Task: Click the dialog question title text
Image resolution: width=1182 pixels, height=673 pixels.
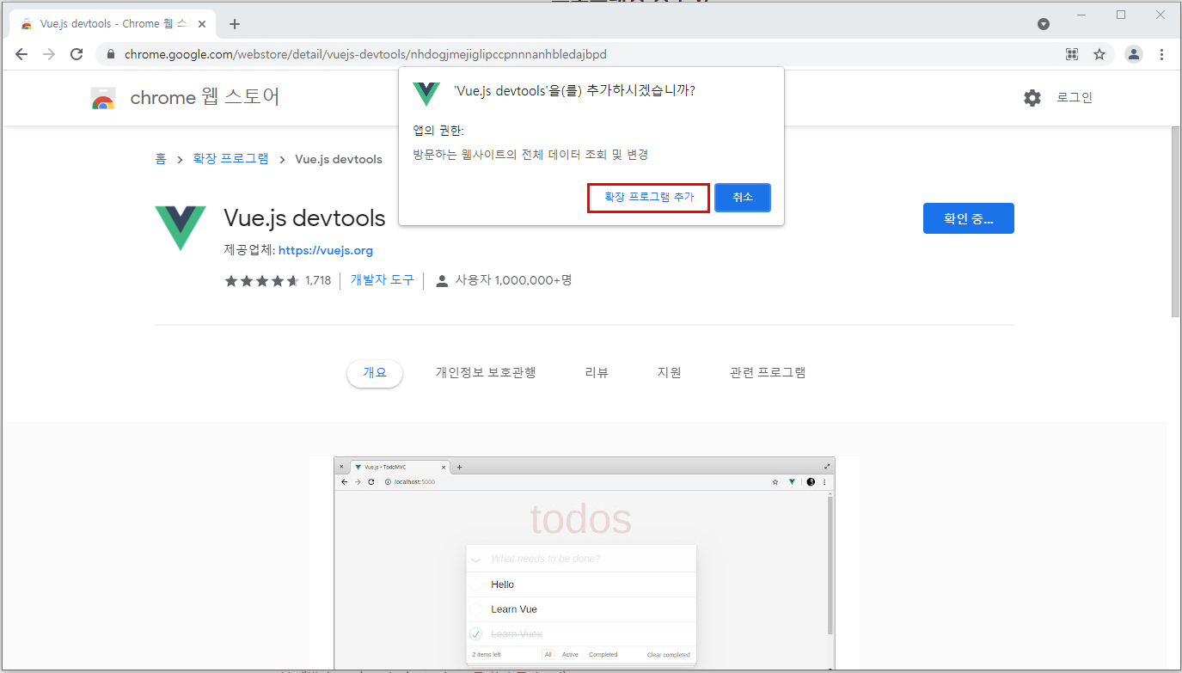Action: pyautogui.click(x=574, y=90)
